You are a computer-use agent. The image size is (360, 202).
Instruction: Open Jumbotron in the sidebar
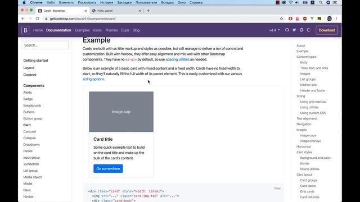(31, 164)
